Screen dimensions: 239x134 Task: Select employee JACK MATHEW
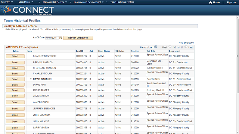pos(15,96)
